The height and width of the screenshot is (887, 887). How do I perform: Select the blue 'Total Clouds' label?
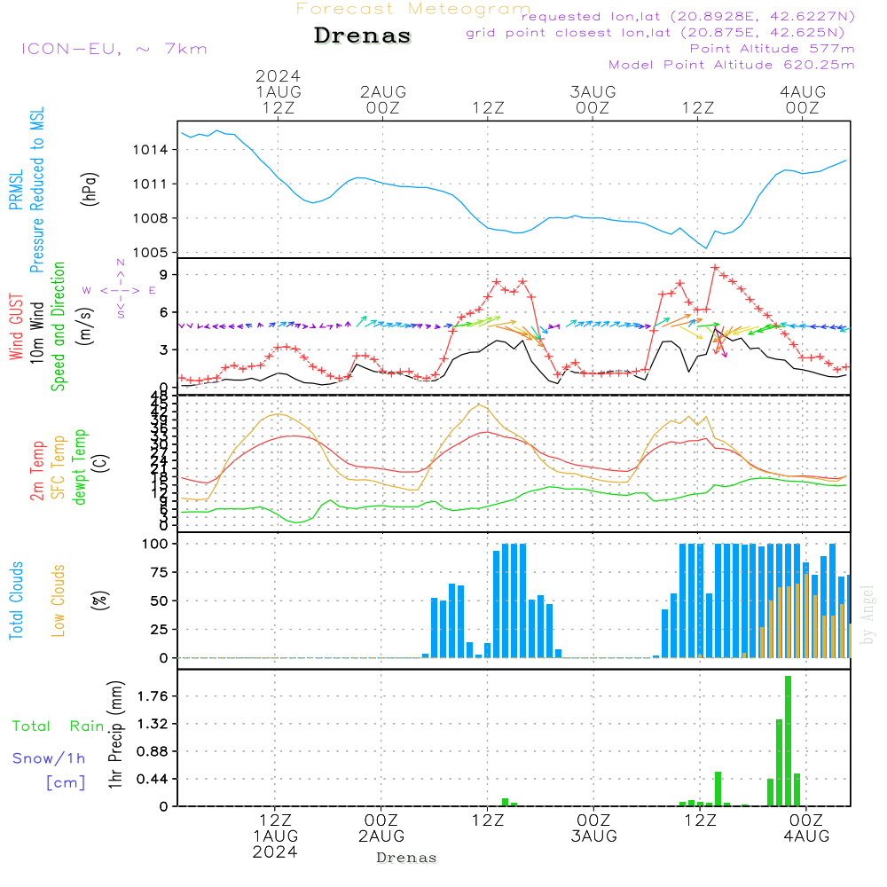tap(16, 600)
